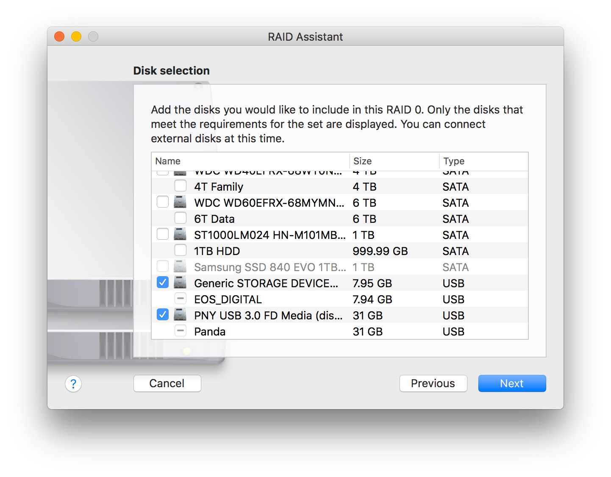Minimize the RAID Assistant window

[x=76, y=36]
